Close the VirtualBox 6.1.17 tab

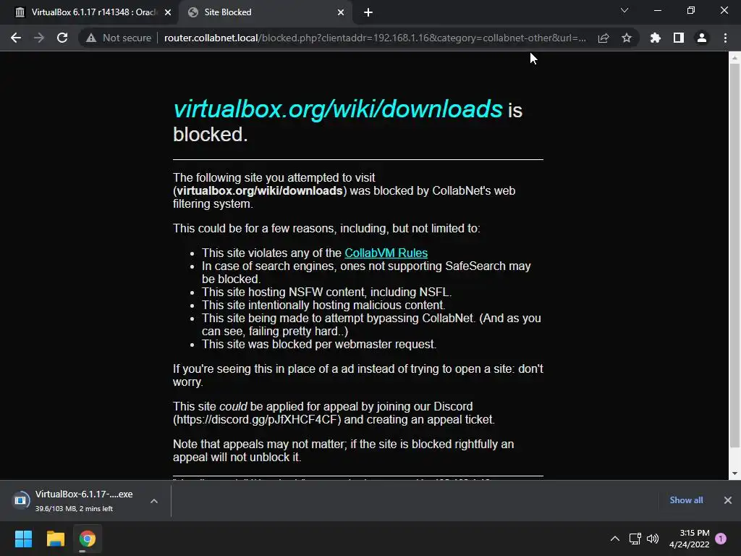click(168, 12)
